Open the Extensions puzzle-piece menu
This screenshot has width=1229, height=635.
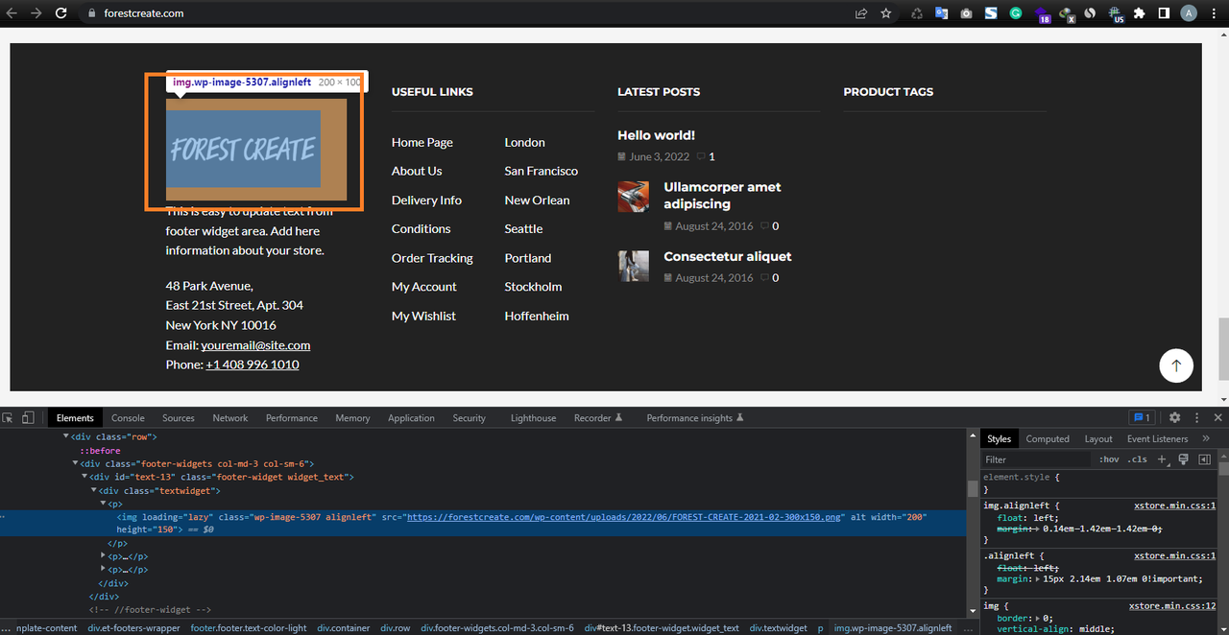pos(1140,13)
